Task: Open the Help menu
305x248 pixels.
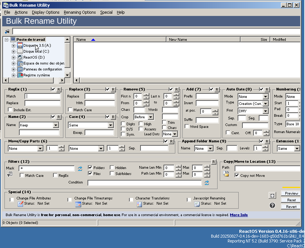Action: (120, 12)
